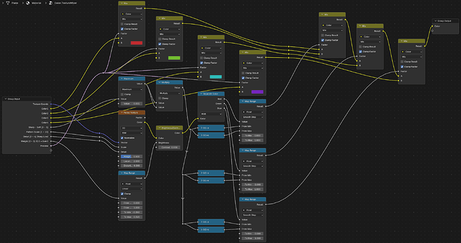Screen dimensions: 461x243
Task: Enable Clamp Result in the purple-swatch Mix node
Action: [x=243, y=73]
